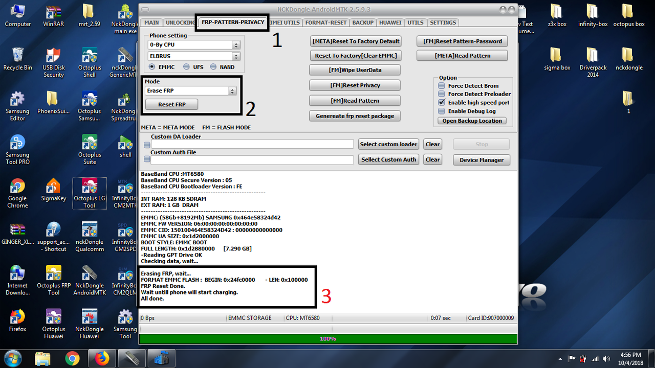Viewport: 655px width, 368px height.
Task: Open the 0-By CPU dropdown
Action: point(236,44)
